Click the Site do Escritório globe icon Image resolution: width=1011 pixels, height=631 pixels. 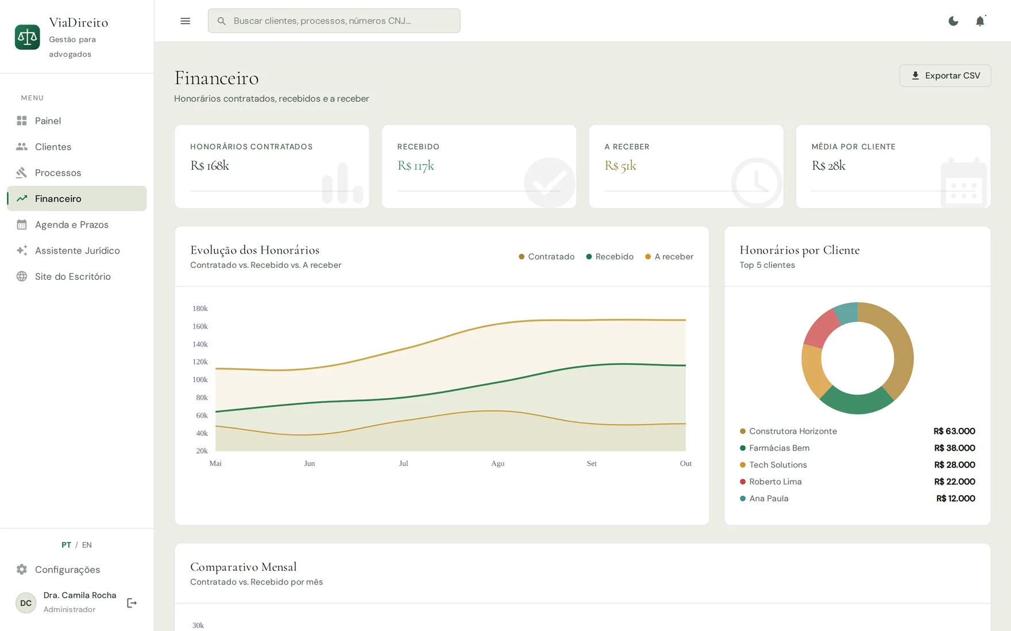pyautogui.click(x=22, y=276)
